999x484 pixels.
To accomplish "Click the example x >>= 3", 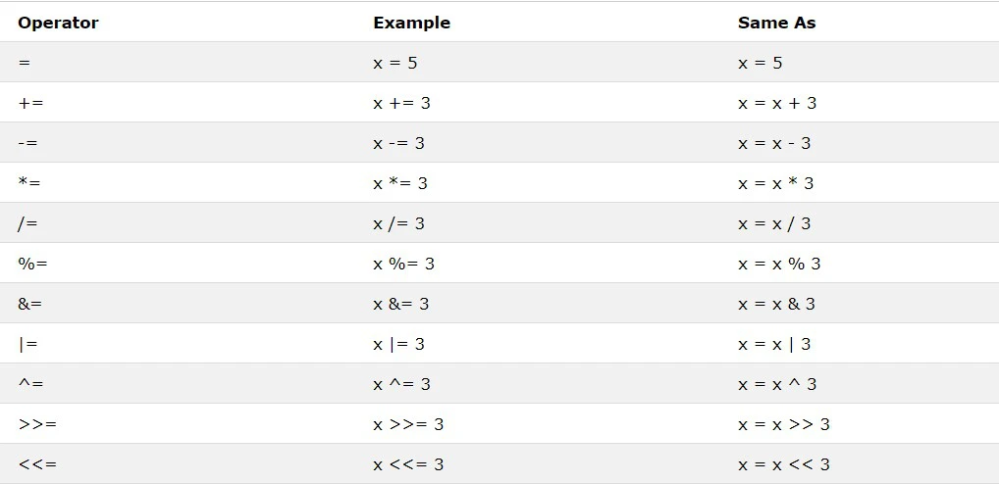I will [408, 424].
